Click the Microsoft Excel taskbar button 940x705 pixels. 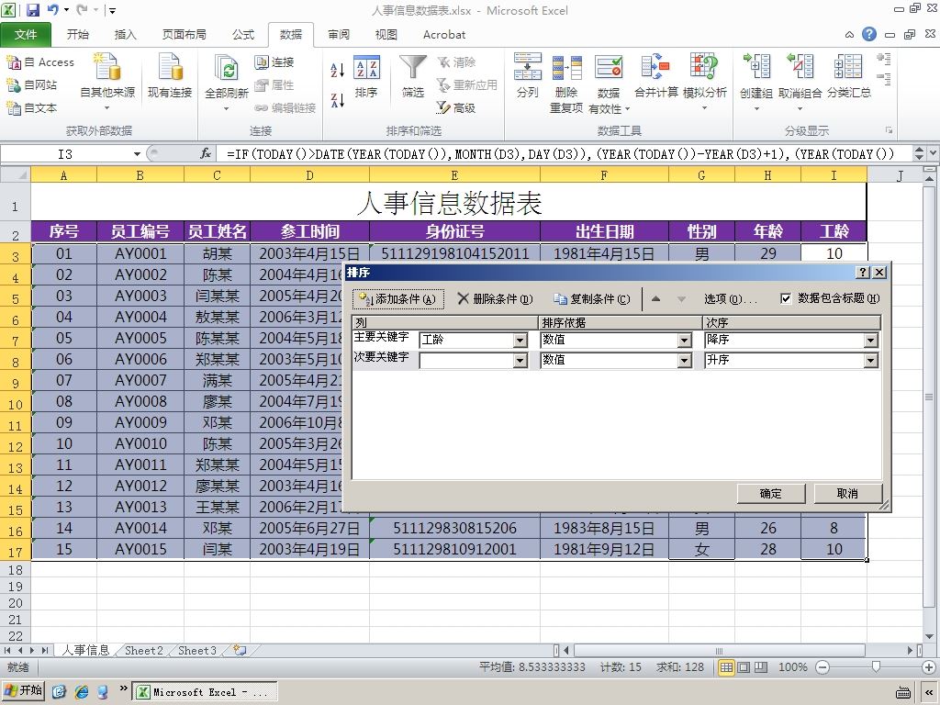[x=205, y=692]
